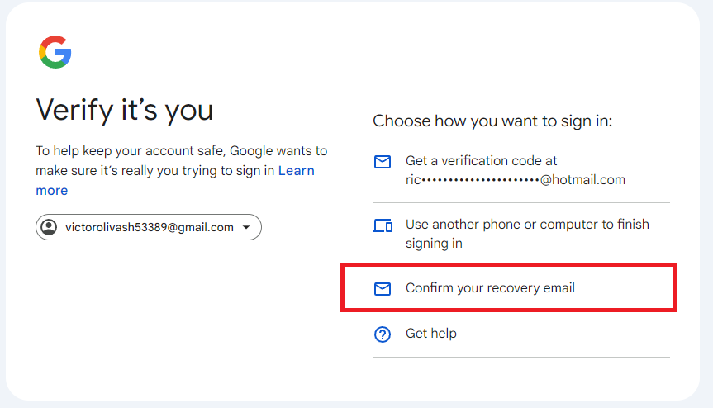Image resolution: width=713 pixels, height=408 pixels.
Task: Click the question mark help icon
Action: 383,334
